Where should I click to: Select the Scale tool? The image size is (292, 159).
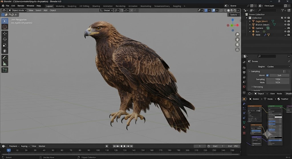5,45
